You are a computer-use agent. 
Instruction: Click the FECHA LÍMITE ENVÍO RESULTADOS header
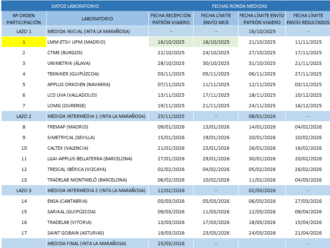pyautogui.click(x=308, y=19)
